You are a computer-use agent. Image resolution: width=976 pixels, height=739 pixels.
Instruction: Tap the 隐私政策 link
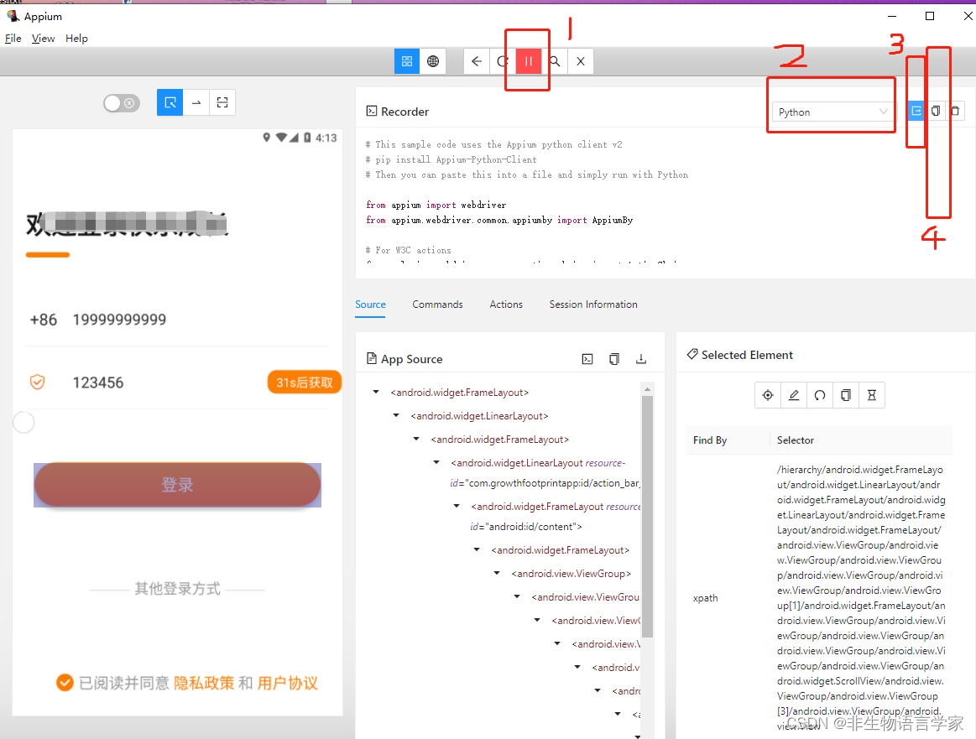(x=204, y=683)
